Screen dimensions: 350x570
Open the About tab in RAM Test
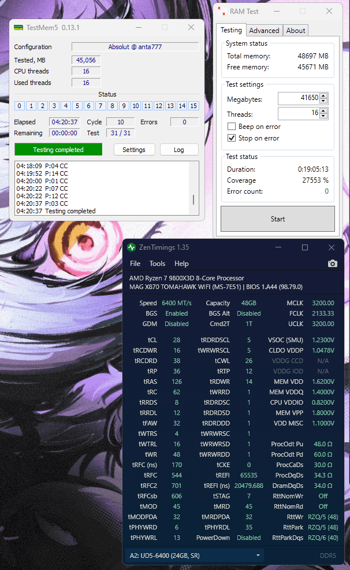296,31
